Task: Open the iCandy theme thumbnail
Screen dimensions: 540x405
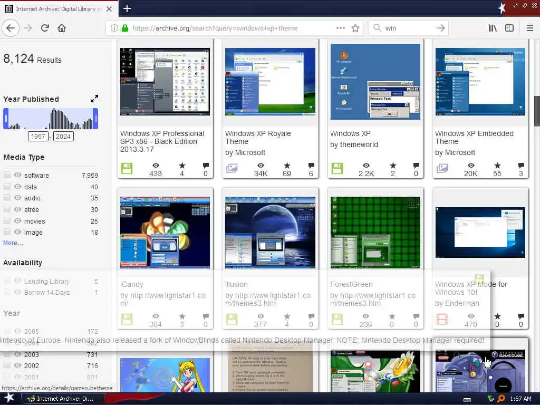Action: click(165, 233)
